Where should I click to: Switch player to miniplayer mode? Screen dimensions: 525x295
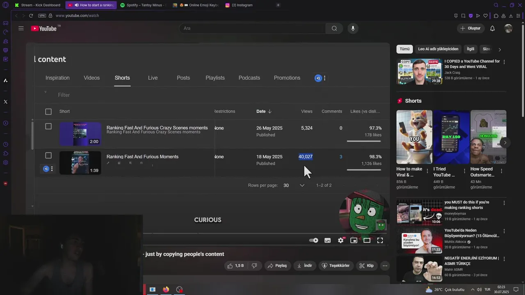pyautogui.click(x=354, y=241)
